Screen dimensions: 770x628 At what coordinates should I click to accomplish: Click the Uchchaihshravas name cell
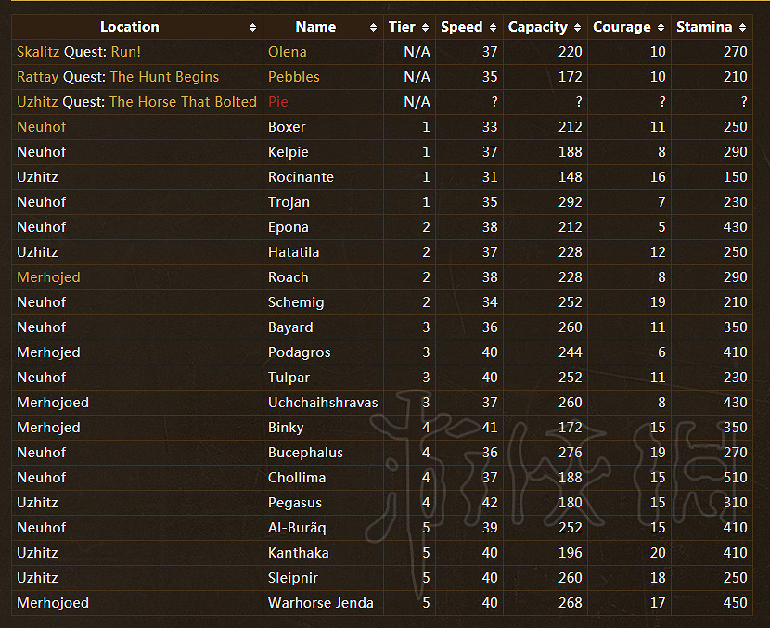323,403
